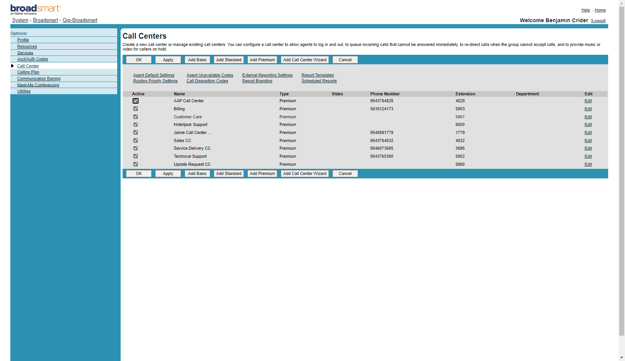Click top OK button
625x361 pixels.
click(139, 60)
